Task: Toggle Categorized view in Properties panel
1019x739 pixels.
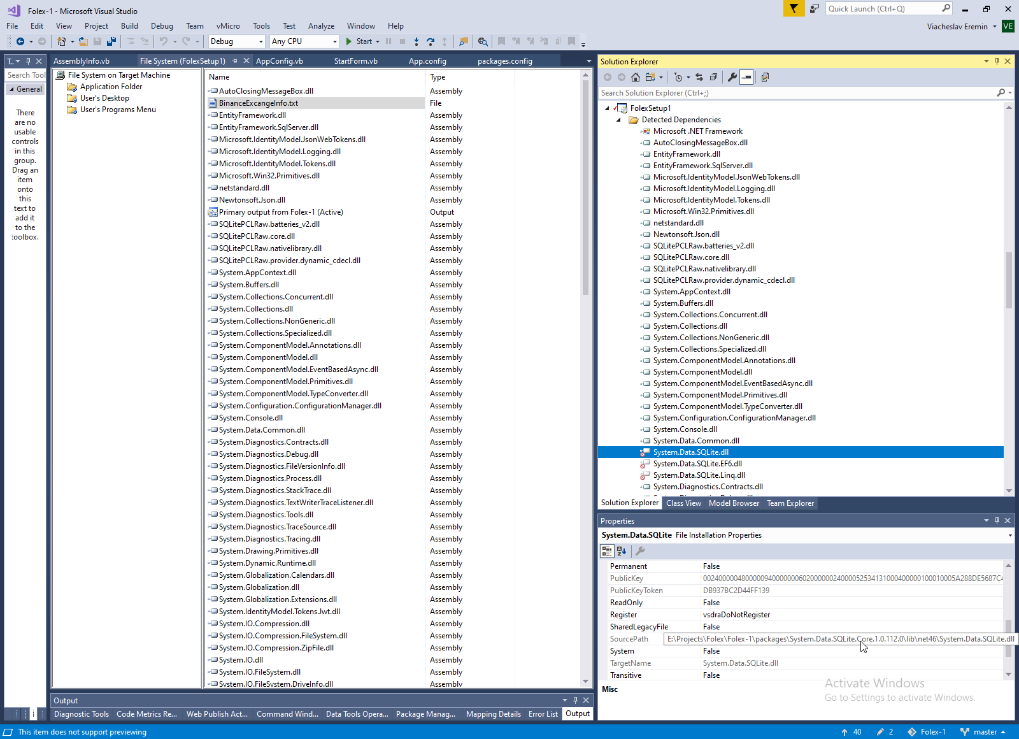Action: (x=607, y=551)
